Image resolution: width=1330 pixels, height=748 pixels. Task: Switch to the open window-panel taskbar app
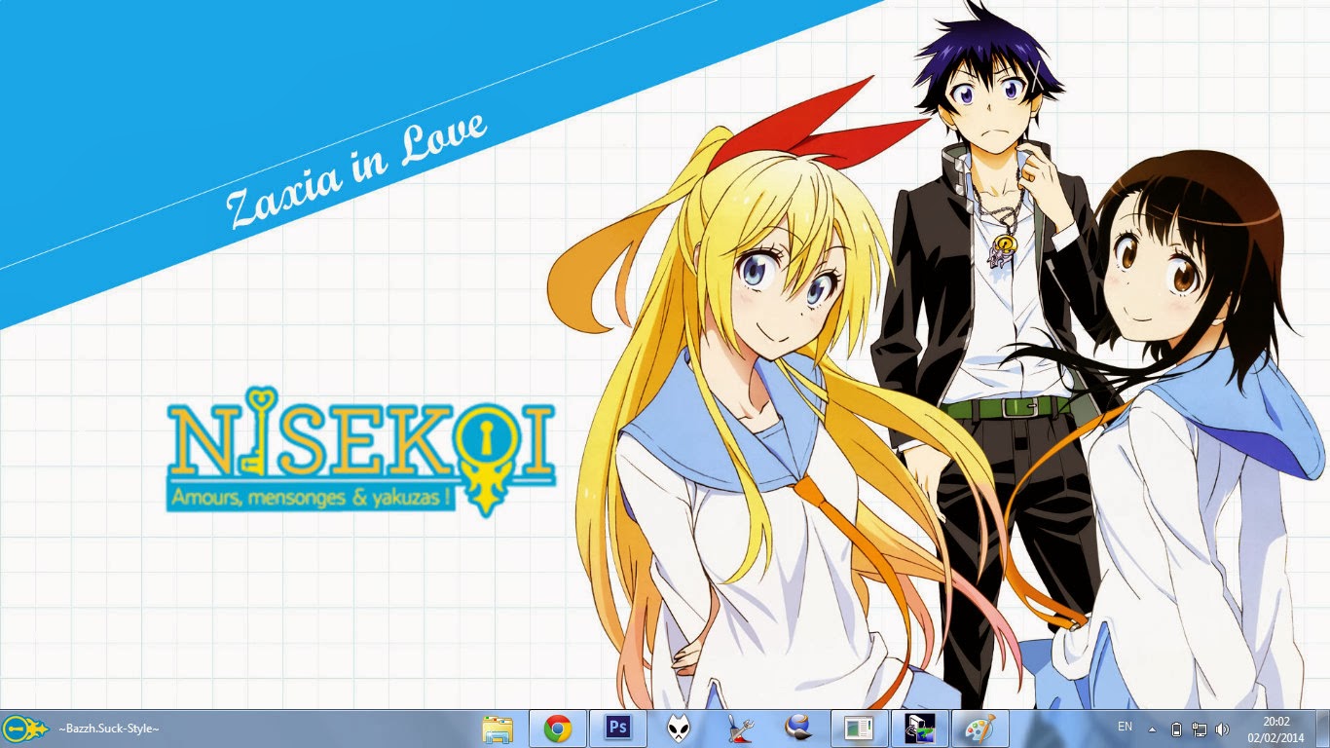coord(860,729)
